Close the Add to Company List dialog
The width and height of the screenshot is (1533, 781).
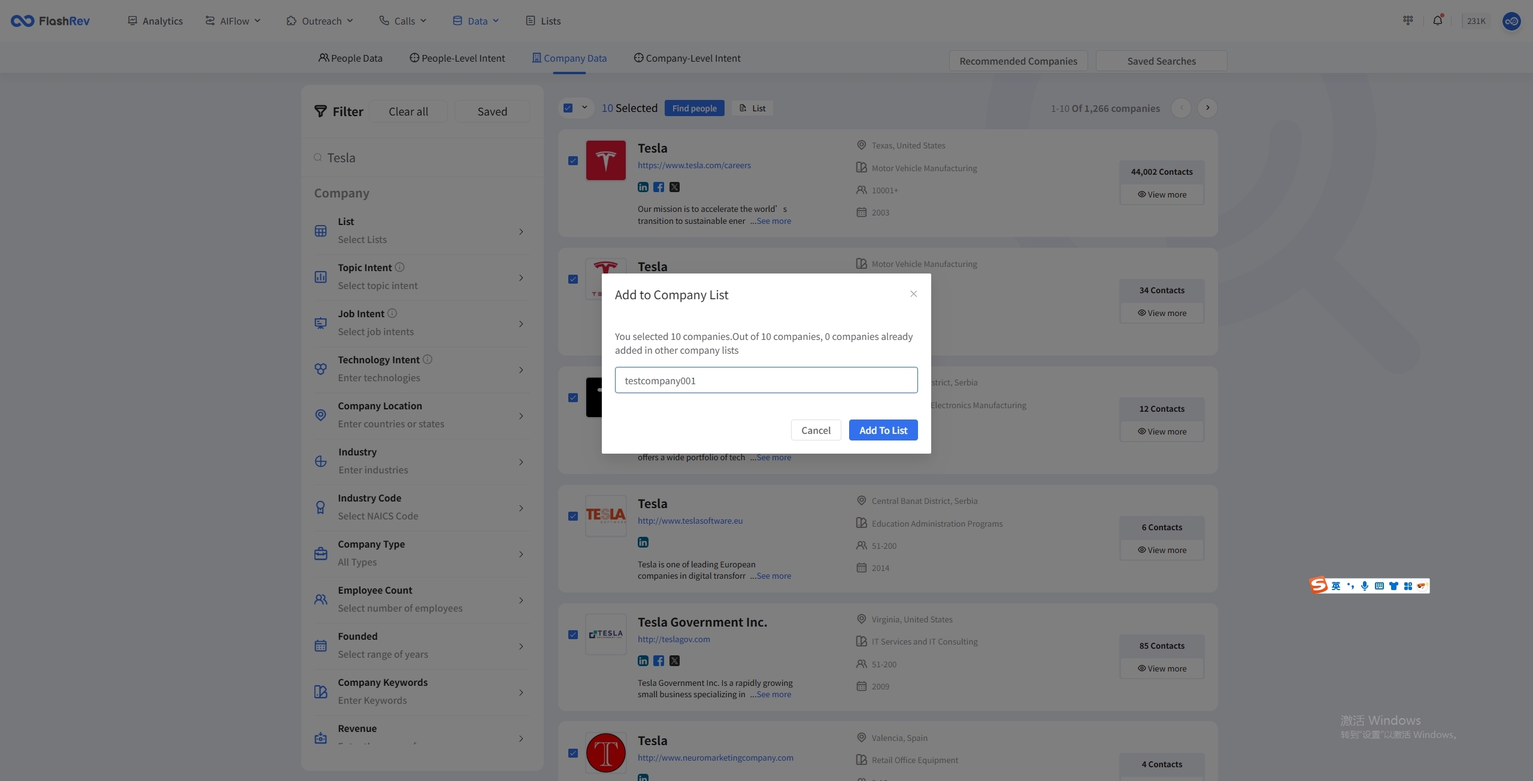pos(913,294)
